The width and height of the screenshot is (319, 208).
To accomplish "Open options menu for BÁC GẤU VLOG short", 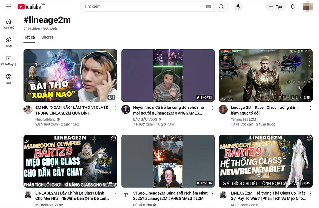I will tap(213, 108).
